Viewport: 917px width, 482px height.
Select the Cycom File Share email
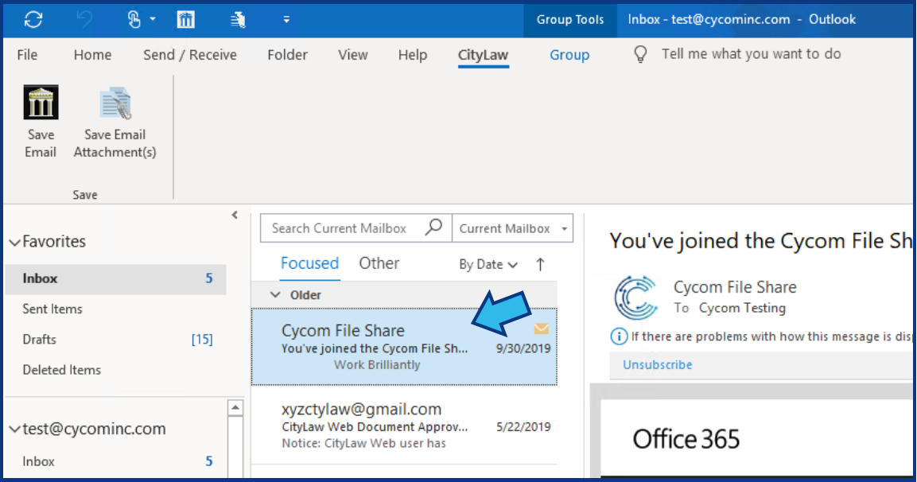pyautogui.click(x=404, y=347)
